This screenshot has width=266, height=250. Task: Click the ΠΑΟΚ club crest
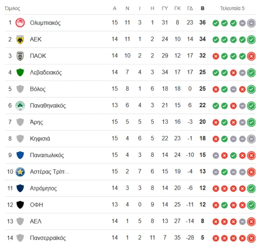[x=20, y=56]
